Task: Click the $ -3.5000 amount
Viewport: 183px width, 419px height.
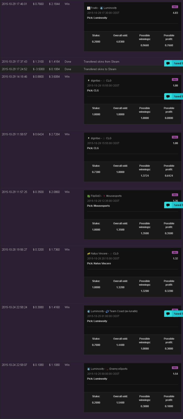Action: (x=39, y=69)
